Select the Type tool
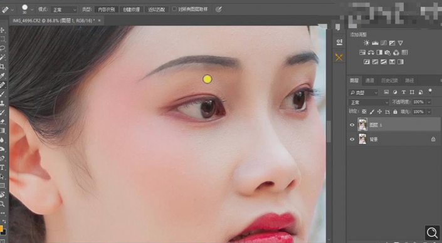The height and width of the screenshot is (243, 442). click(x=3, y=167)
